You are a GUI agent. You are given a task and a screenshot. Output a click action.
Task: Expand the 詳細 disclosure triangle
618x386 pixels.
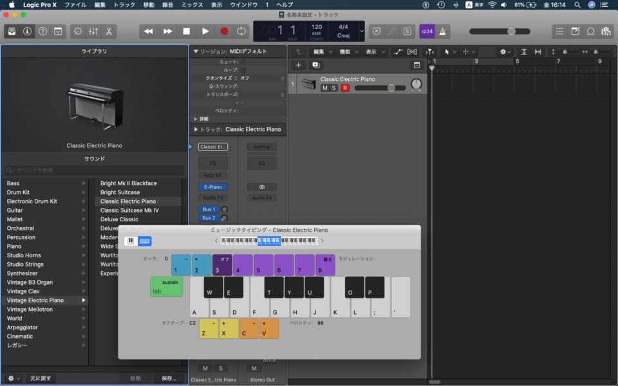click(x=196, y=118)
